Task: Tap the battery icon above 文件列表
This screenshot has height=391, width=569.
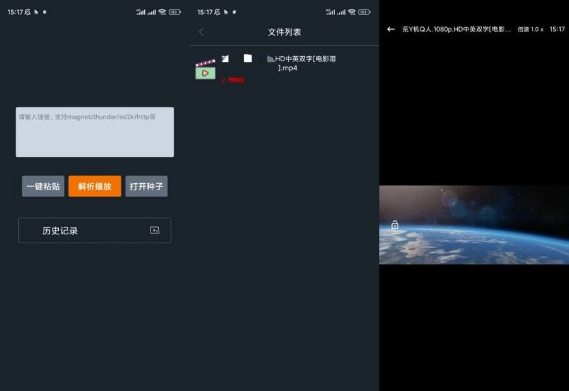Action: (364, 12)
